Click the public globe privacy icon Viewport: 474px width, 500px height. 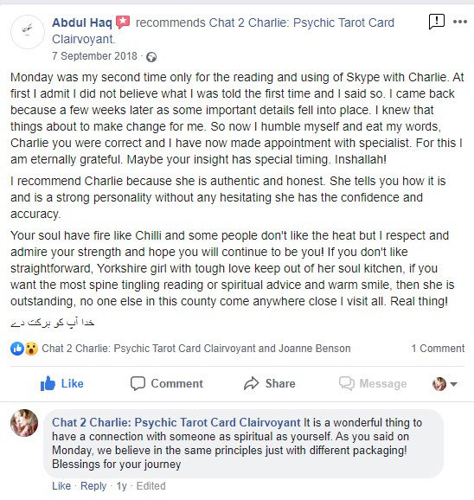point(151,57)
